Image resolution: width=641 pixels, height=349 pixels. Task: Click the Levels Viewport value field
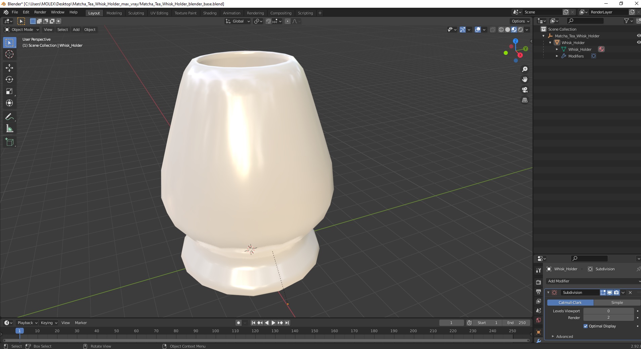point(608,311)
